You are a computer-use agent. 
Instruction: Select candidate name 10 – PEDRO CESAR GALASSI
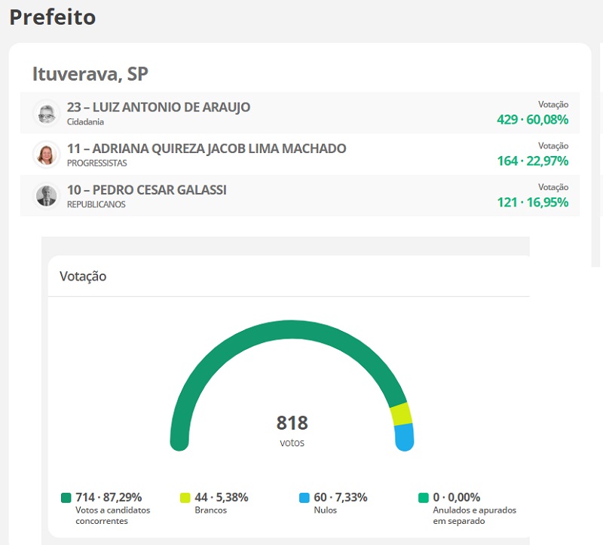click(146, 190)
